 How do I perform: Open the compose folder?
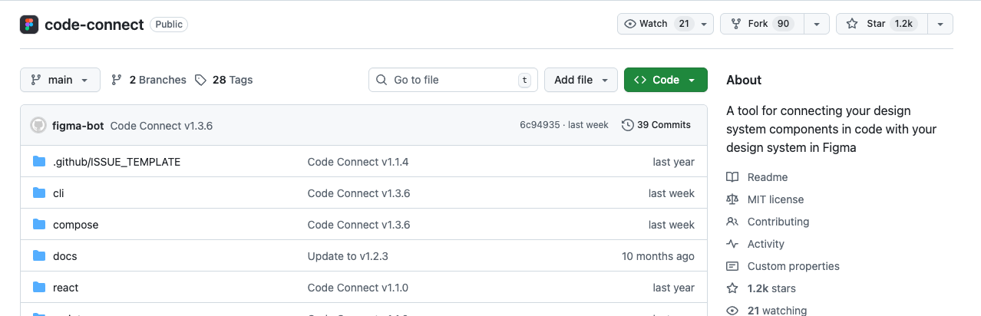(75, 225)
